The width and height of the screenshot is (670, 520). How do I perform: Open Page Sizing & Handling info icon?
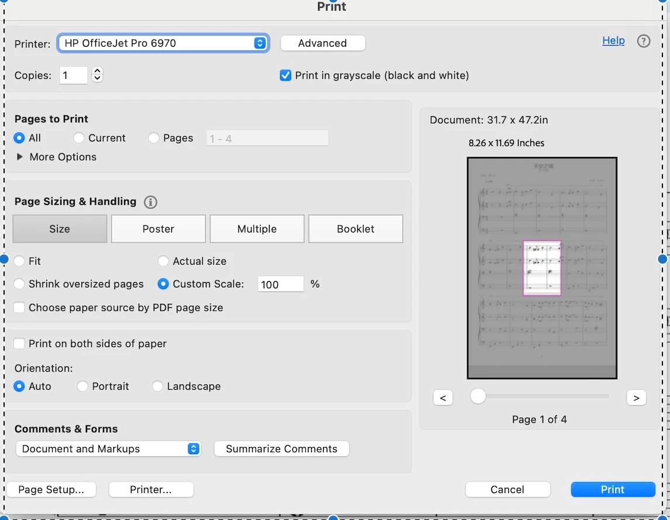[x=150, y=202]
